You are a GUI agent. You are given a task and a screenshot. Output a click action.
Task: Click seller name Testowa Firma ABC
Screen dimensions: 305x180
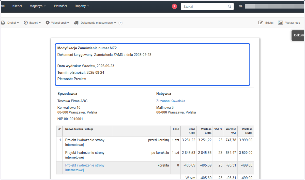(72, 101)
